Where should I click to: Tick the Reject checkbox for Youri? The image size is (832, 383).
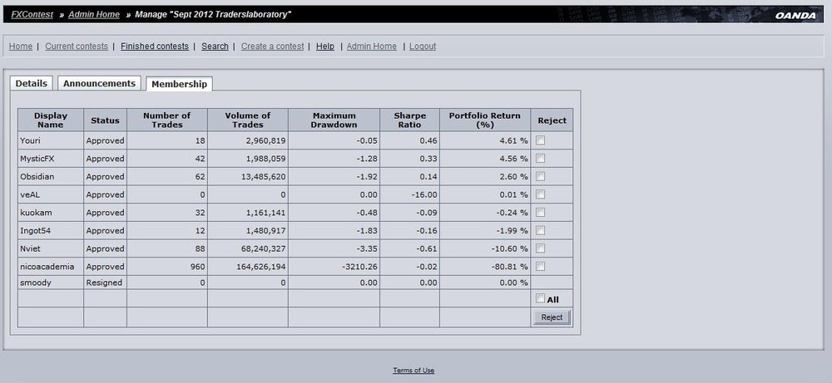540,140
